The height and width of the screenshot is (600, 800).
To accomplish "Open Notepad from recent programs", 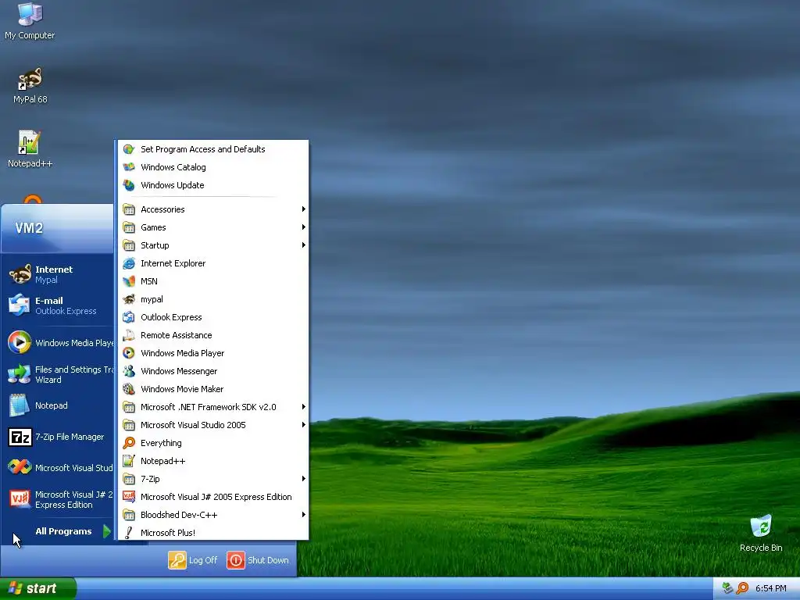I will (x=58, y=405).
